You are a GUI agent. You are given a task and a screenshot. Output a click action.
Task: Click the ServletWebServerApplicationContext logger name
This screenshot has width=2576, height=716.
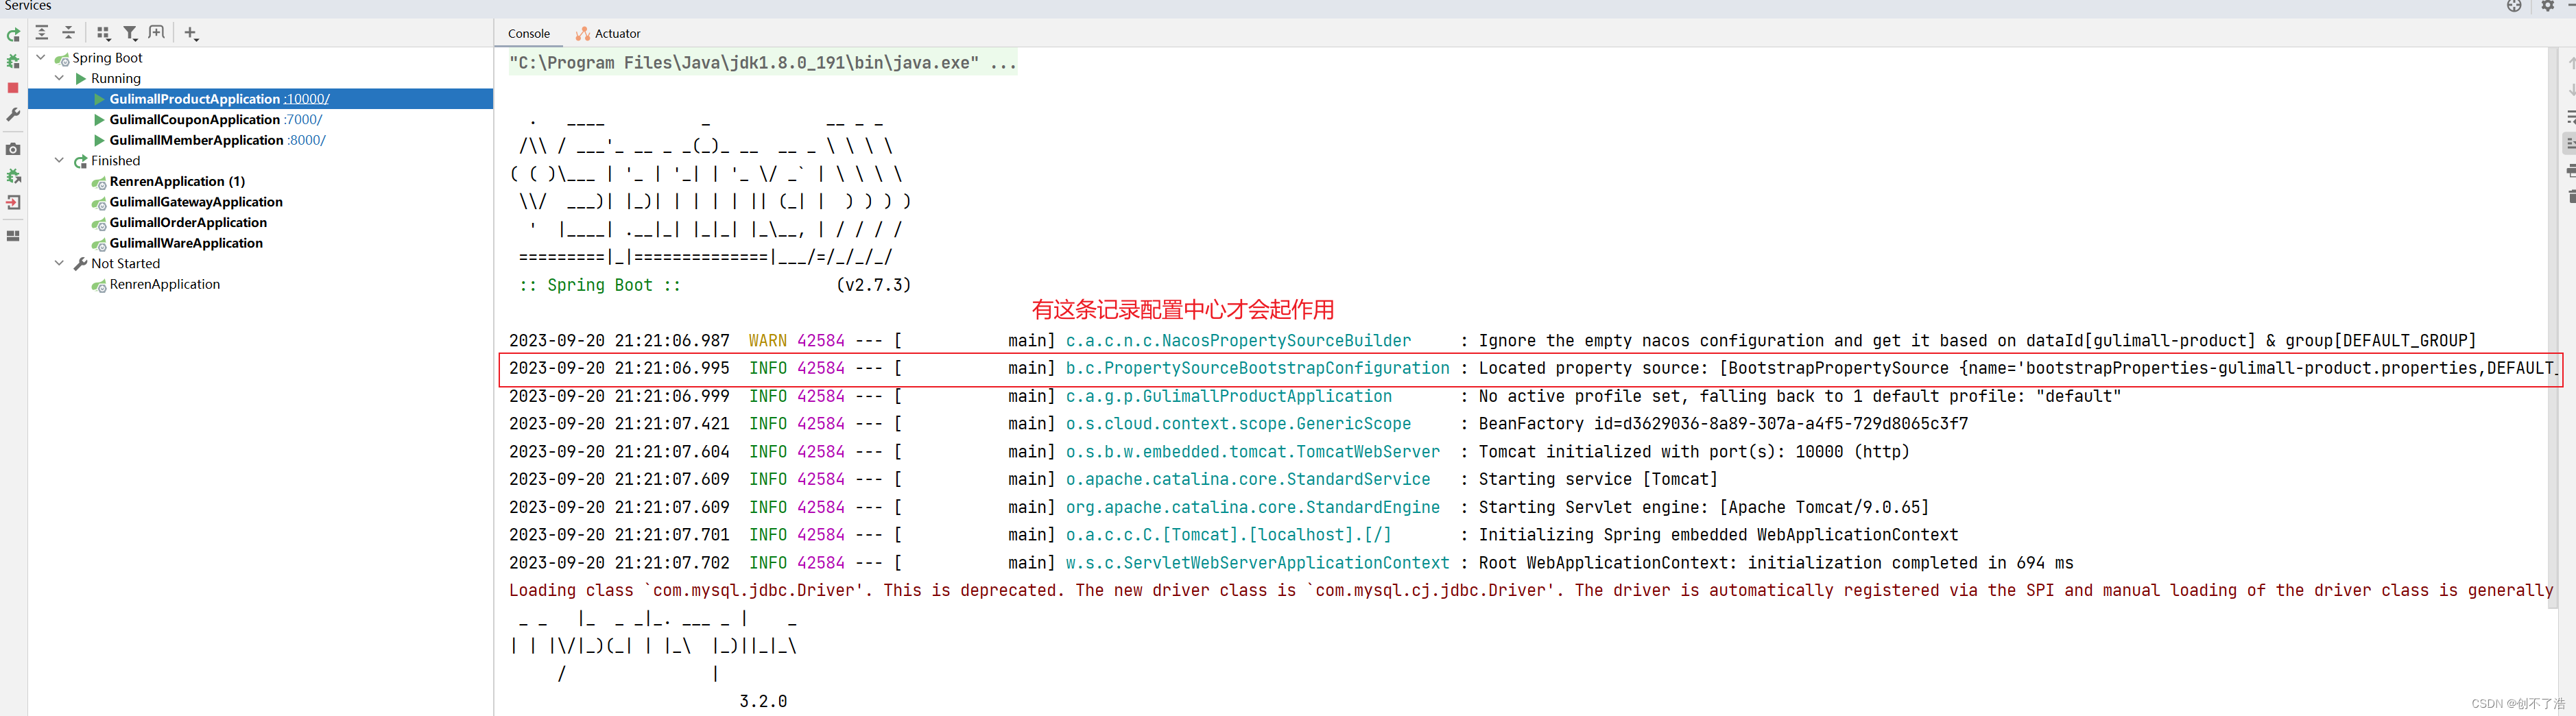[x=1257, y=564]
